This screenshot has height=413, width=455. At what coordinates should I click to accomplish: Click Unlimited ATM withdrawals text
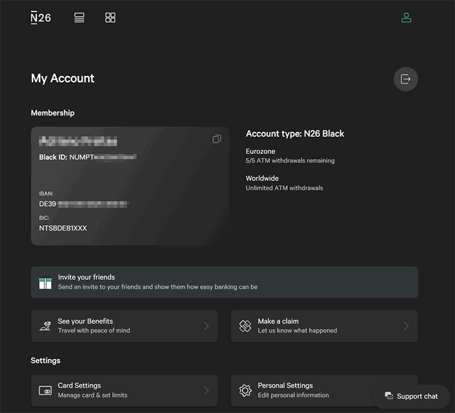[284, 188]
